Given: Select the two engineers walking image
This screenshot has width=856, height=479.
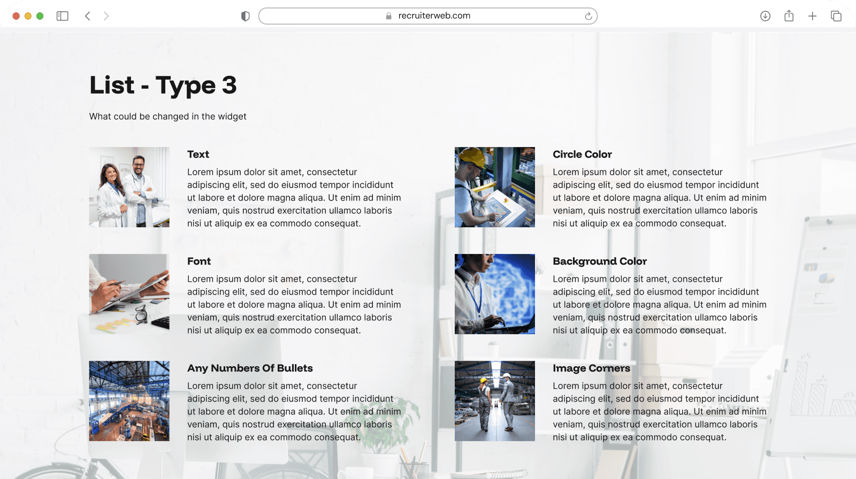Looking at the screenshot, I should tap(495, 401).
